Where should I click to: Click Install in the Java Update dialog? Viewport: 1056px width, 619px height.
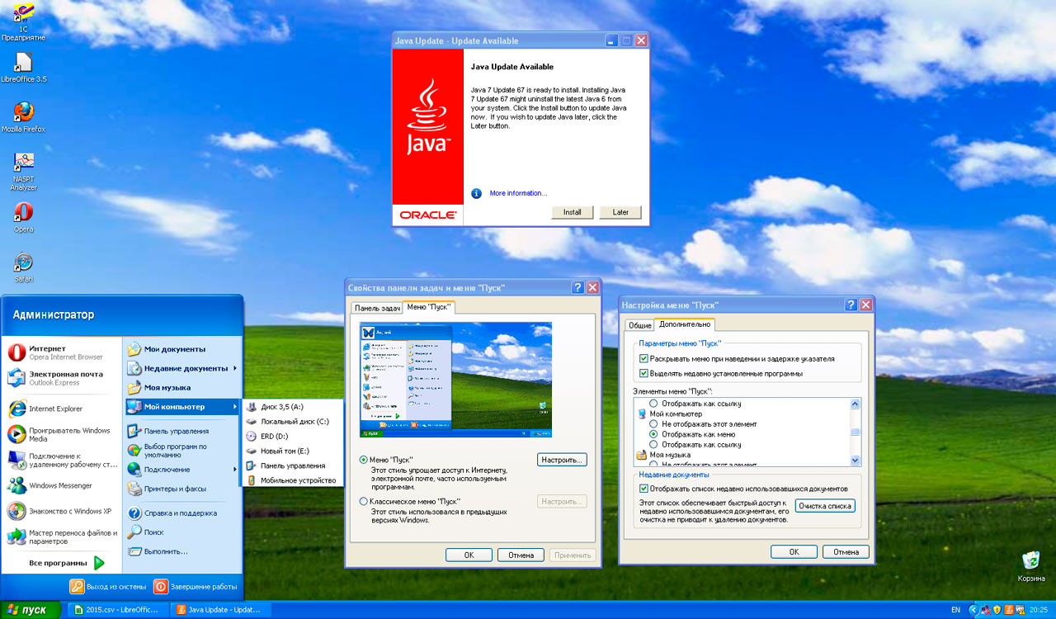pos(573,212)
